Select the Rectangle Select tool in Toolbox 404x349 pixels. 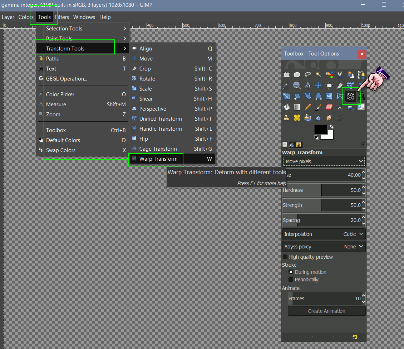(286, 74)
